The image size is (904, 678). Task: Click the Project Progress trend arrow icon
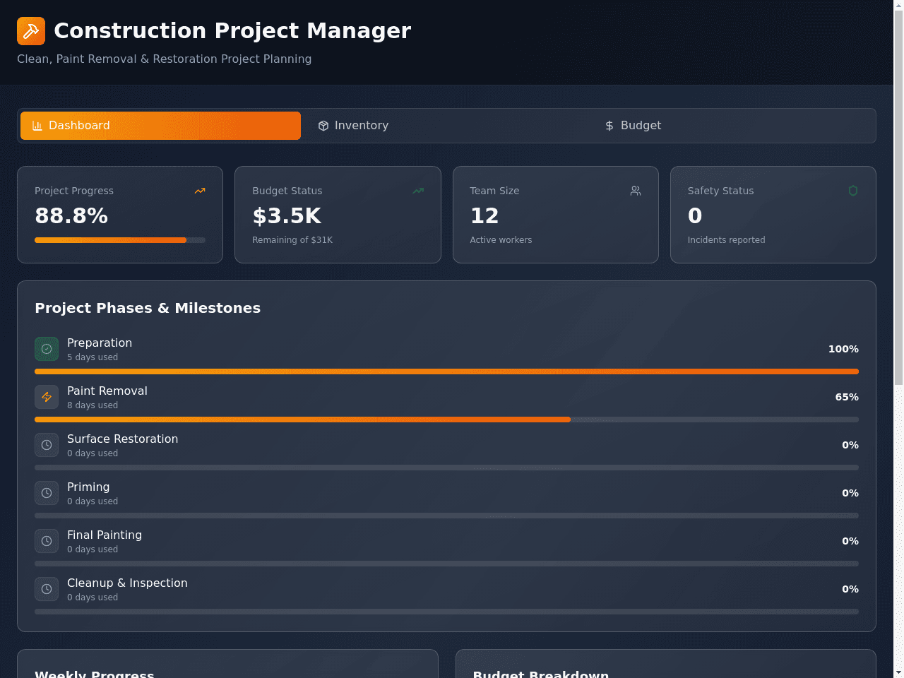click(x=200, y=191)
